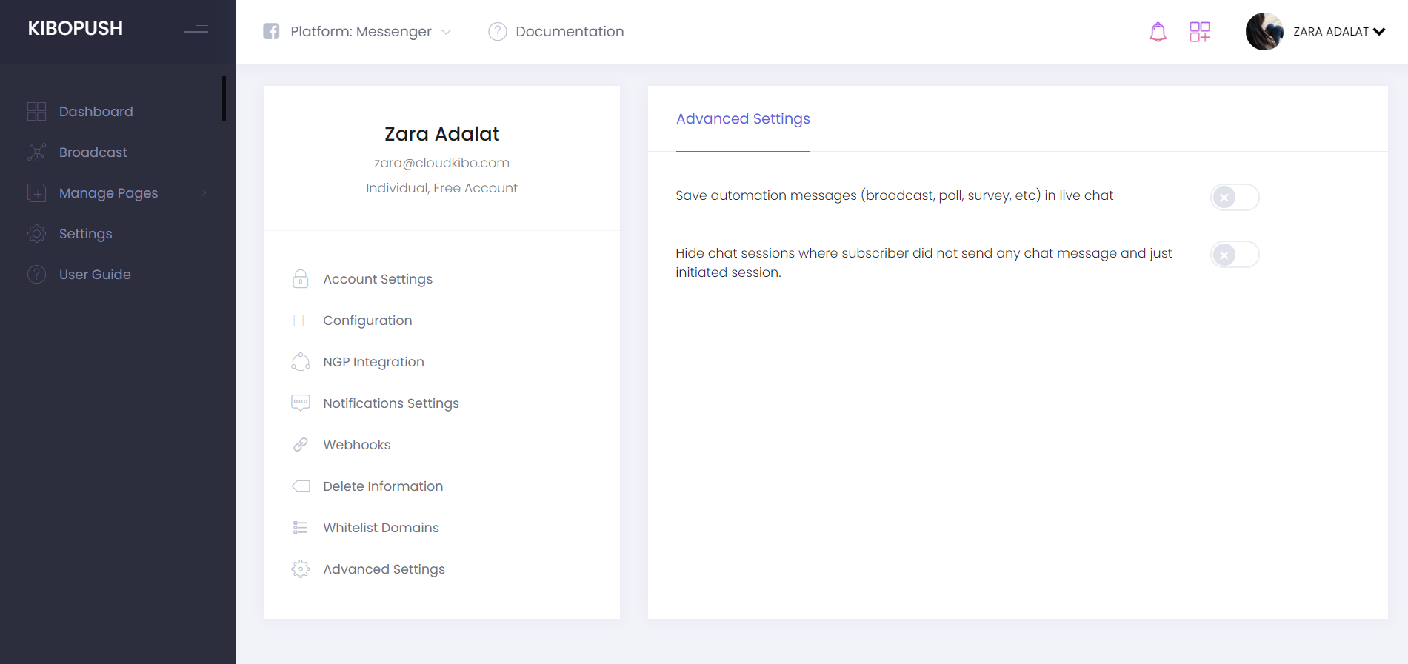Toggle hiding chat sessions without subscriber messages
Viewport: 1408px width, 664px height.
1235,255
